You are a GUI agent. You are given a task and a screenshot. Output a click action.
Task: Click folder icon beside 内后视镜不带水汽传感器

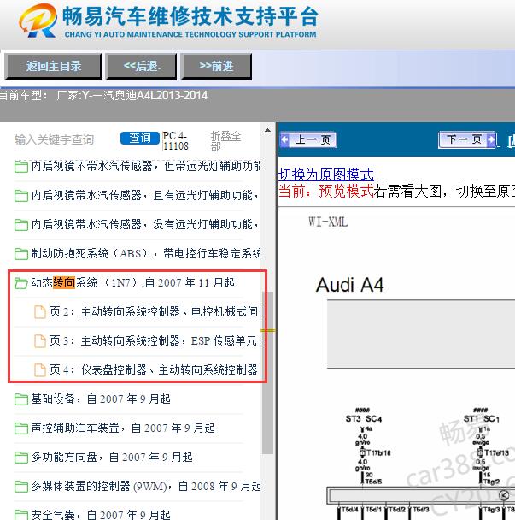click(21, 167)
